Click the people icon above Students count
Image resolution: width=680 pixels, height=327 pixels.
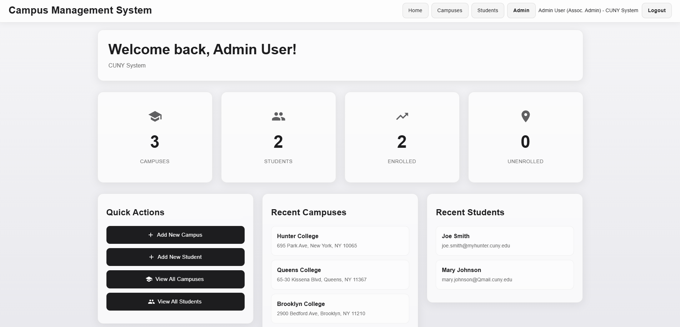278,116
